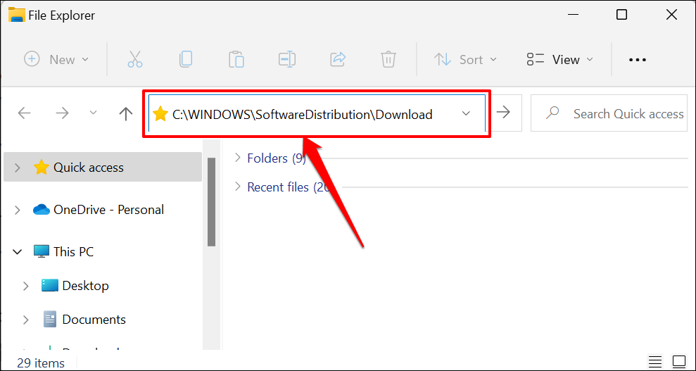Switch to large thumbnails view icon

click(679, 361)
